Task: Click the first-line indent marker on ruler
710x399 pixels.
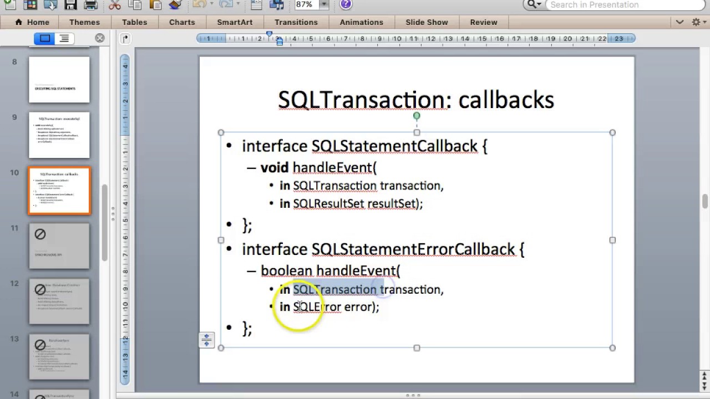Action: pyautogui.click(x=270, y=34)
